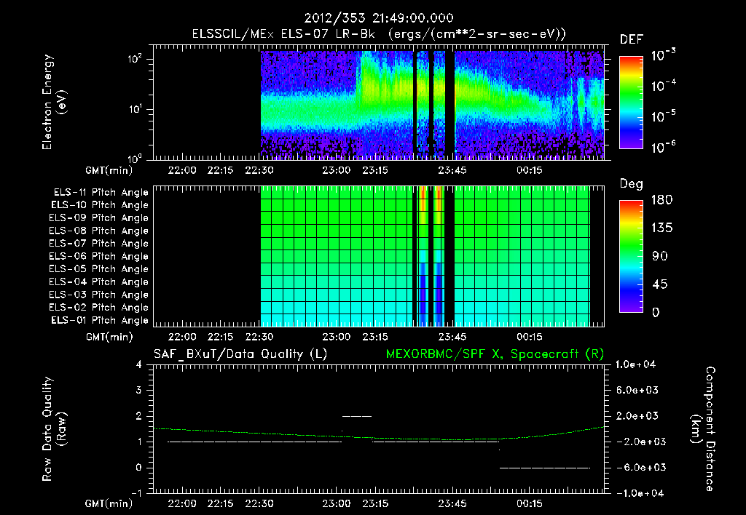Click the 00:15 time tick under the data quality panel

tap(529, 503)
